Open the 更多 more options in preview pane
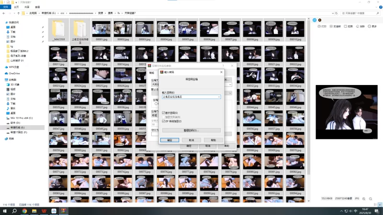Screen dimensions: 383x215 372,26
